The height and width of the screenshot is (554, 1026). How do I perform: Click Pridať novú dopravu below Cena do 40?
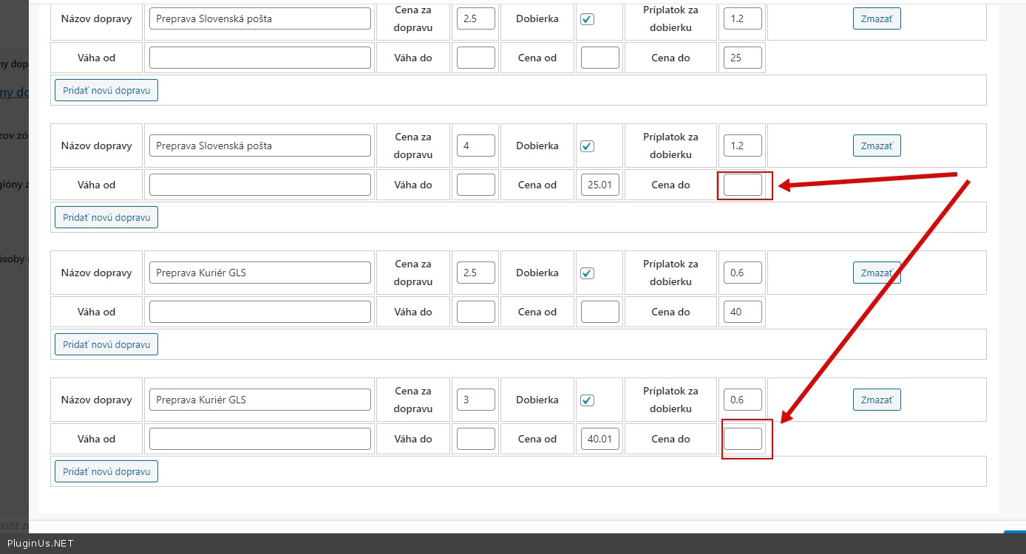[106, 344]
